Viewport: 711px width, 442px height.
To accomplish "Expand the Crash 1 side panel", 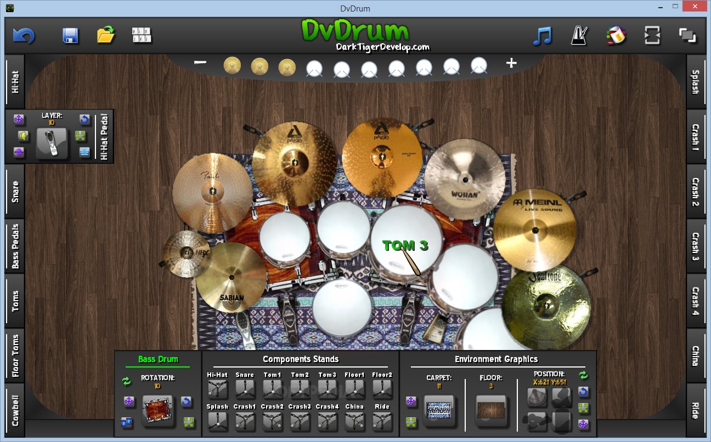I will 696,137.
